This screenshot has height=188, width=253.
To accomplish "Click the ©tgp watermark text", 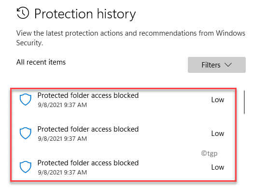I will click(209, 153).
